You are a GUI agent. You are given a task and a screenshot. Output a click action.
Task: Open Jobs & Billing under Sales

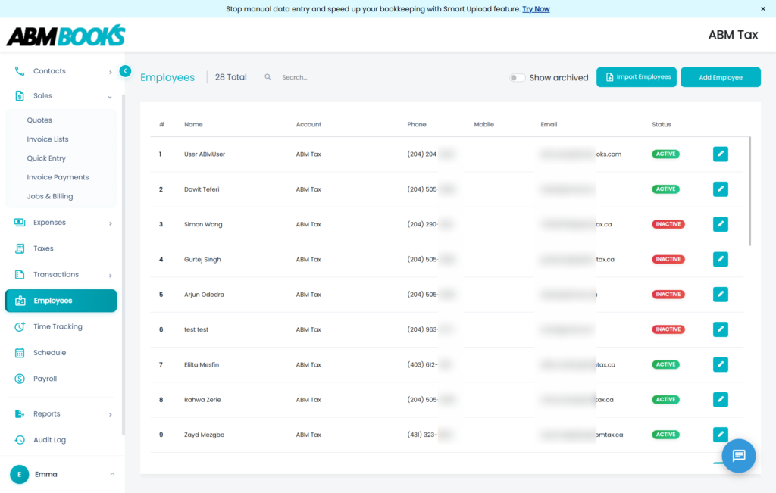pos(50,196)
